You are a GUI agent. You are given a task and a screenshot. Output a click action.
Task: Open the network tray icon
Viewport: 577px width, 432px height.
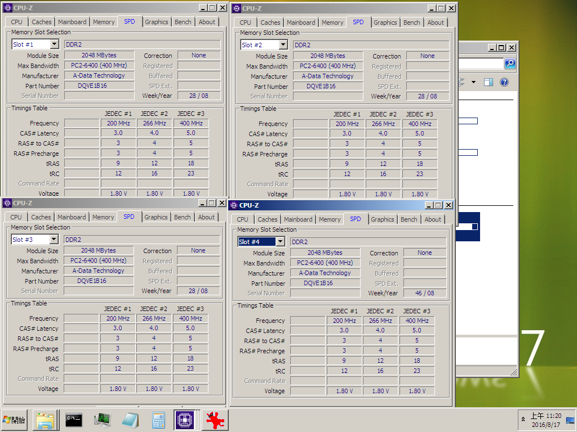click(x=570, y=420)
